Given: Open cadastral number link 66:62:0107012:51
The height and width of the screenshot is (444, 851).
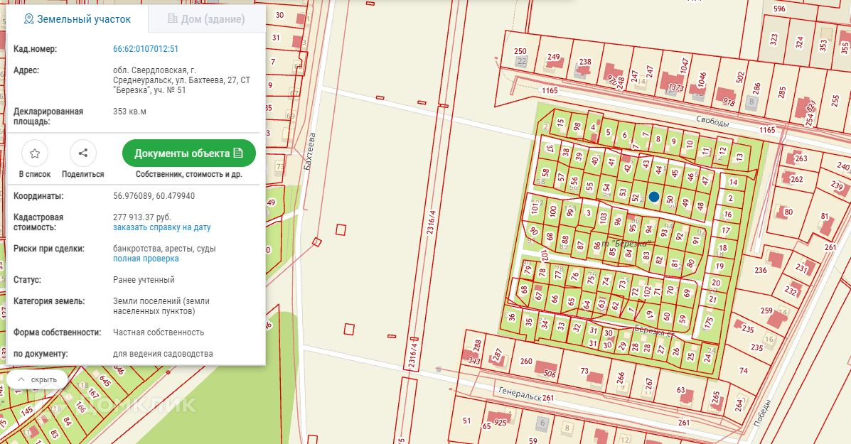Looking at the screenshot, I should point(146,49).
